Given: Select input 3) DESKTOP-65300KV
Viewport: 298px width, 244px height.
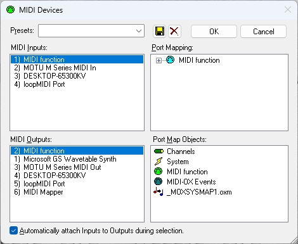Looking at the screenshot, I should click(x=77, y=76).
